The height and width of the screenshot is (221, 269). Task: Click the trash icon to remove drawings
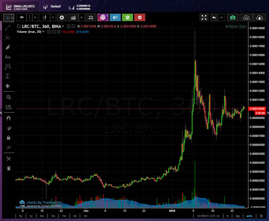click(x=8, y=168)
